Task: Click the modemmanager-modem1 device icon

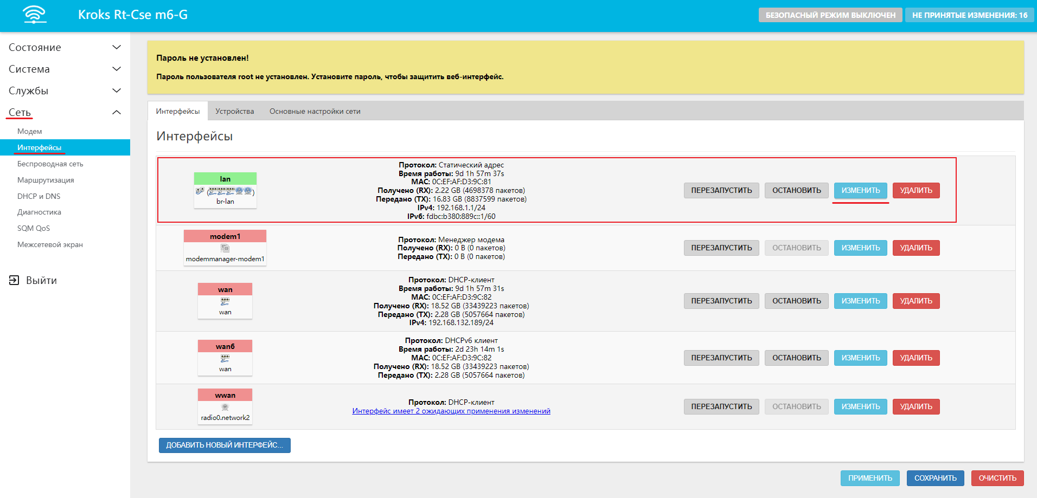Action: coord(225,248)
